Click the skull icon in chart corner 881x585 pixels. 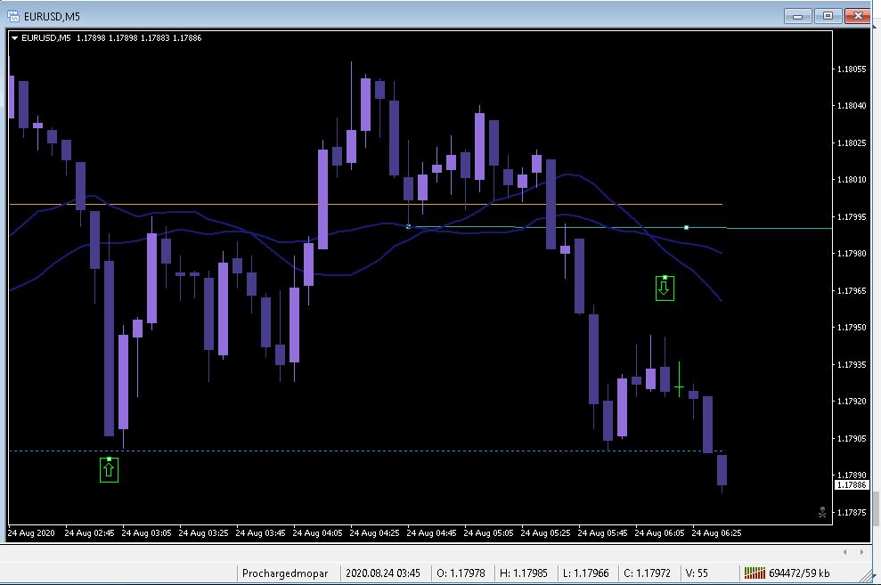pyautogui.click(x=822, y=512)
